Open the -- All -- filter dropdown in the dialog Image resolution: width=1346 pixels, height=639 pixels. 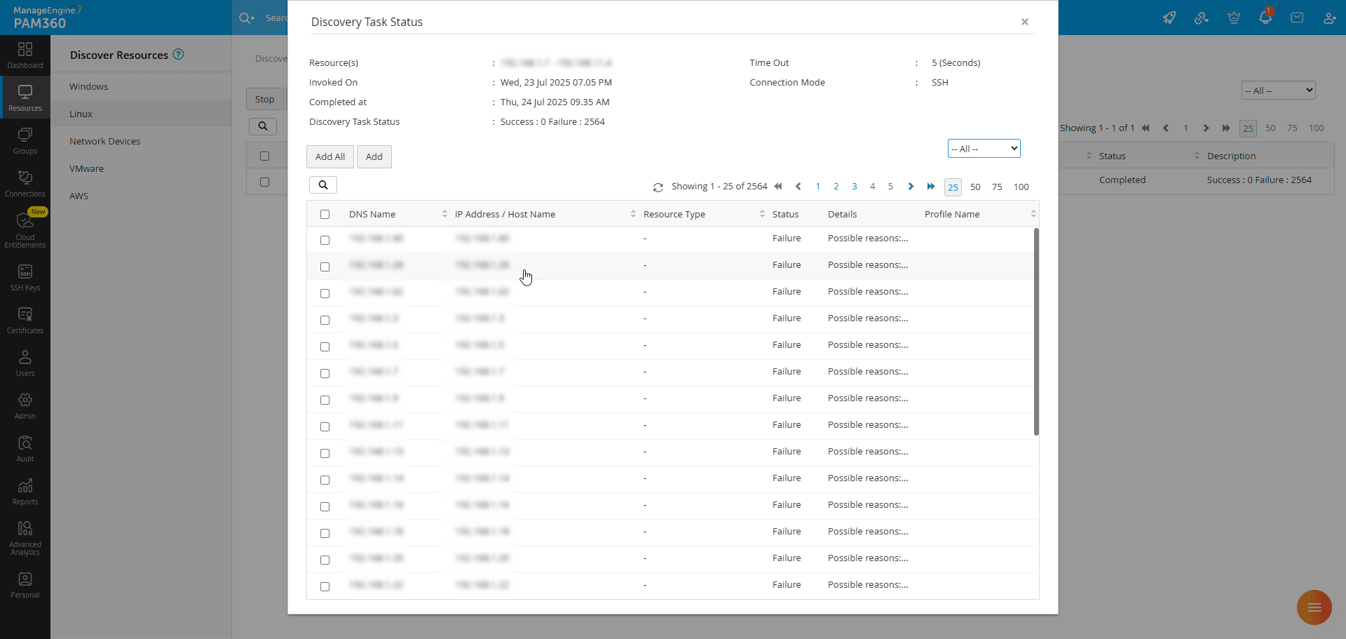pos(984,149)
